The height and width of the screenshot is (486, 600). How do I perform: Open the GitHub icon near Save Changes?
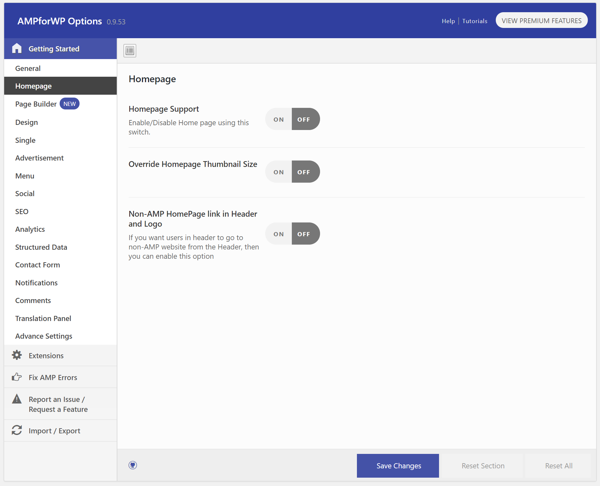(x=132, y=465)
